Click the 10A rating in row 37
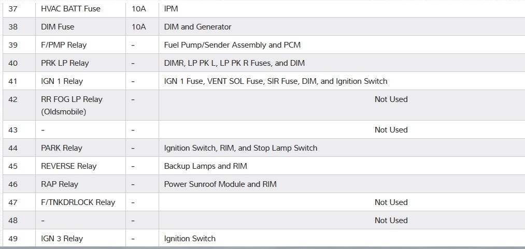Image resolution: width=525 pixels, height=249 pixels. coord(138,9)
